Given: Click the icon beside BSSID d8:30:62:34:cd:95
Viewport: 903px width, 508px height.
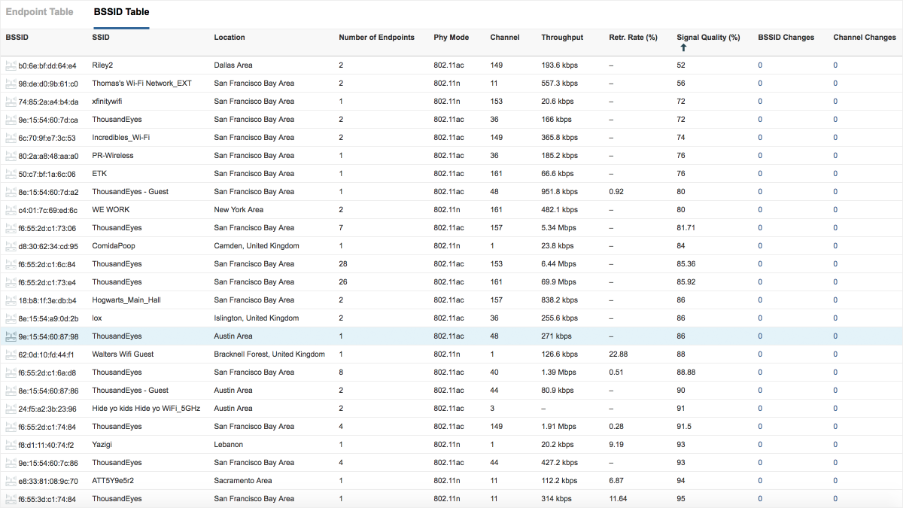Looking at the screenshot, I should pyautogui.click(x=11, y=246).
